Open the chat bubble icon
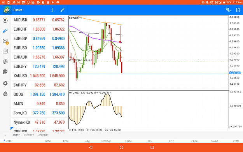The height and width of the screenshot is (152, 243). pyautogui.click(x=5, y=72)
